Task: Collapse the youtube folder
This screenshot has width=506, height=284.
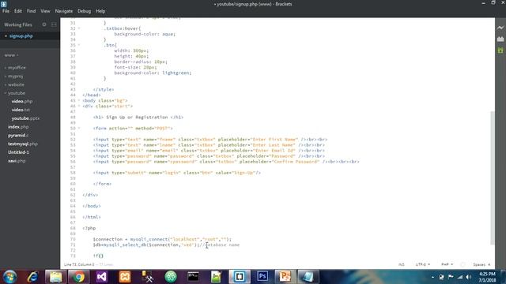Action: point(16,93)
